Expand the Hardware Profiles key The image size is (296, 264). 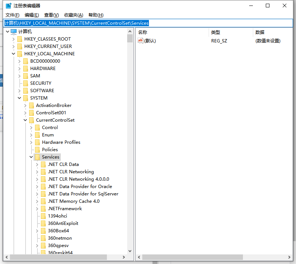(x=31, y=142)
